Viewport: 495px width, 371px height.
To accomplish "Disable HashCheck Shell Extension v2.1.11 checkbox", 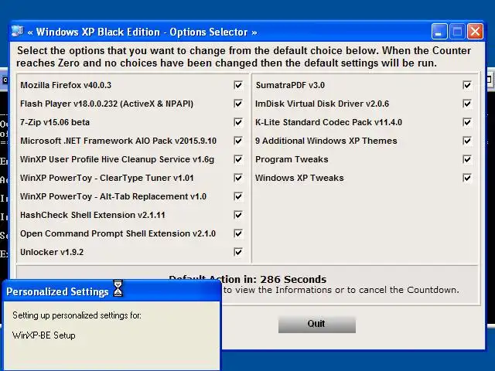I will pos(238,215).
